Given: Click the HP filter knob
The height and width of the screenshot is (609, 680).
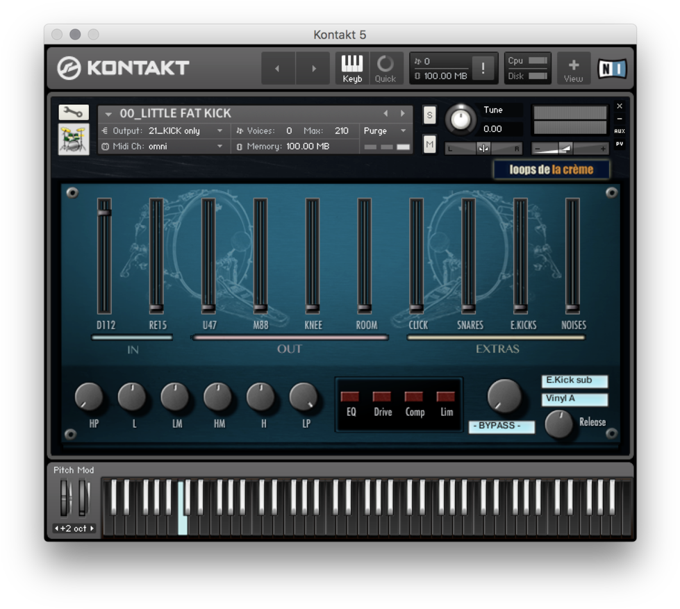Looking at the screenshot, I should 89,397.
